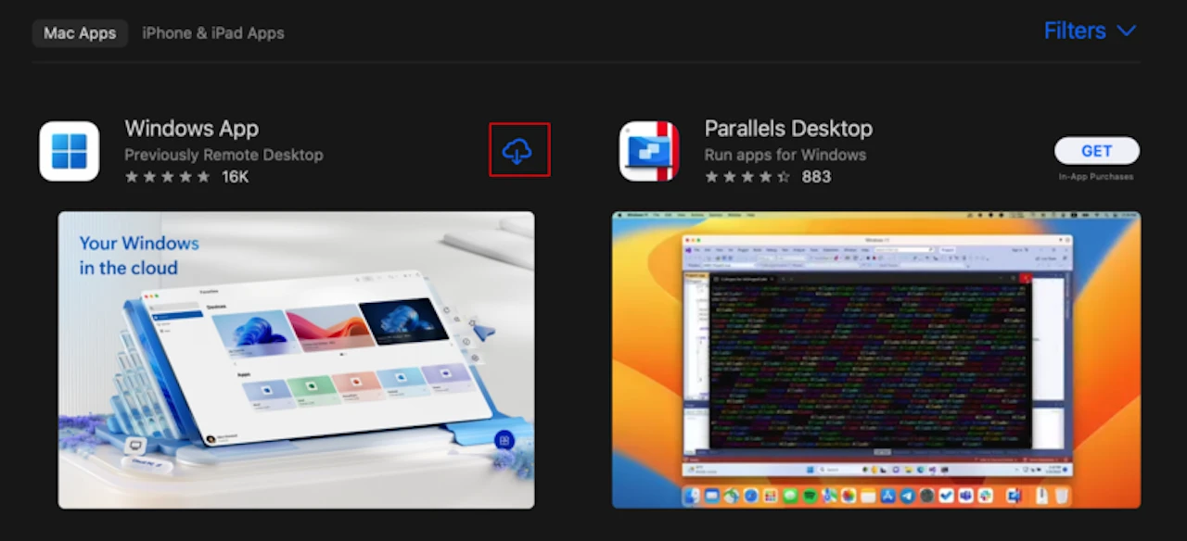Click the Safari compass icon in the Parallels screenshot dock
Viewport: 1187px width, 541px height.
tap(751, 497)
